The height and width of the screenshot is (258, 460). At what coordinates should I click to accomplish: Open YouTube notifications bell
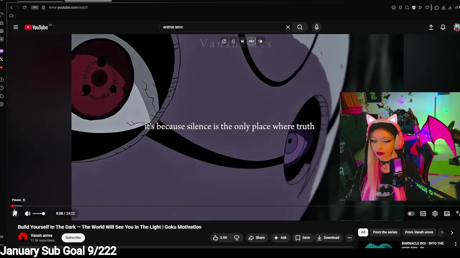[443, 27]
